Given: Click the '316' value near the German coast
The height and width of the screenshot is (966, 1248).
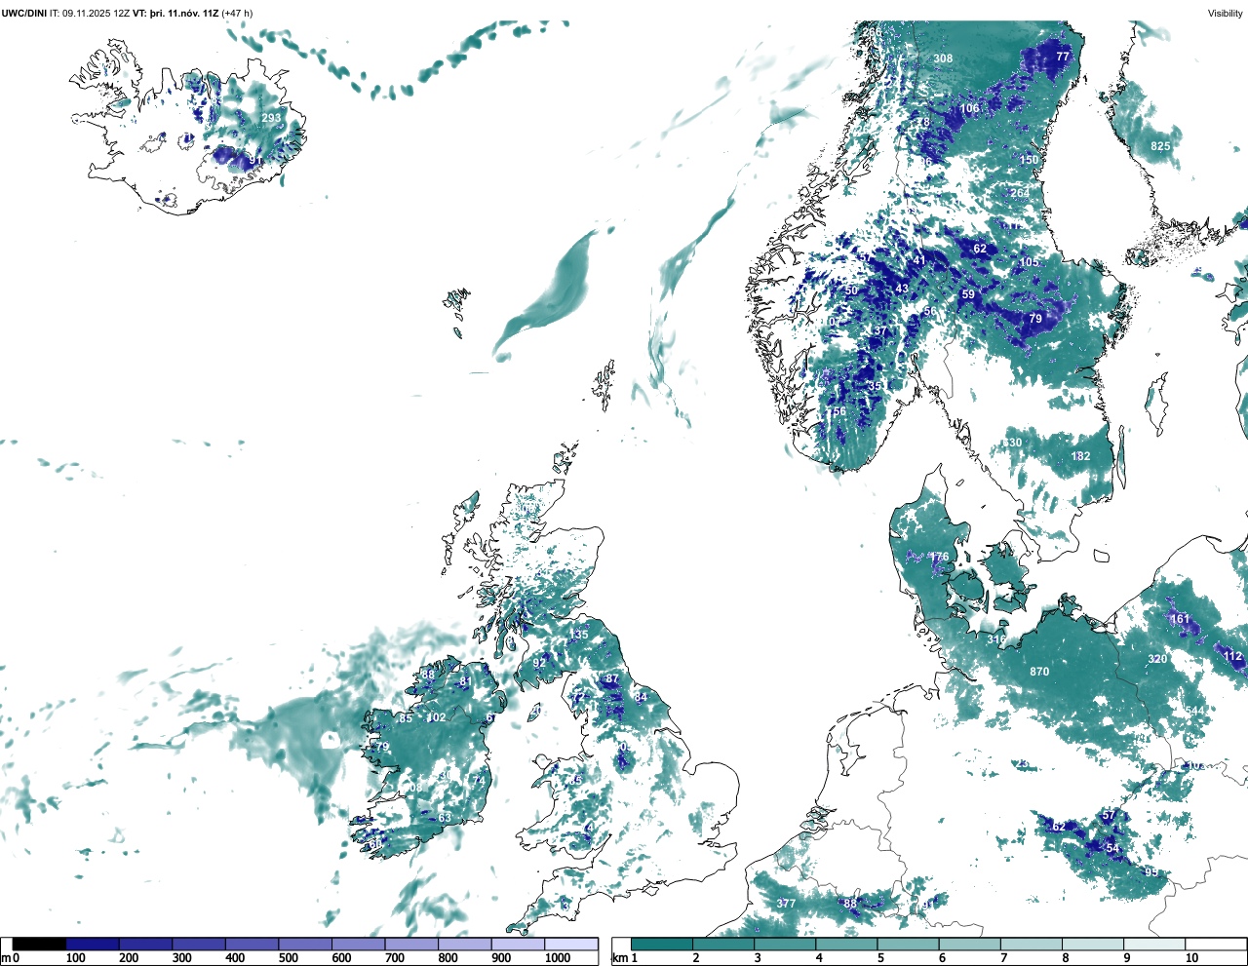Looking at the screenshot, I should tap(995, 639).
